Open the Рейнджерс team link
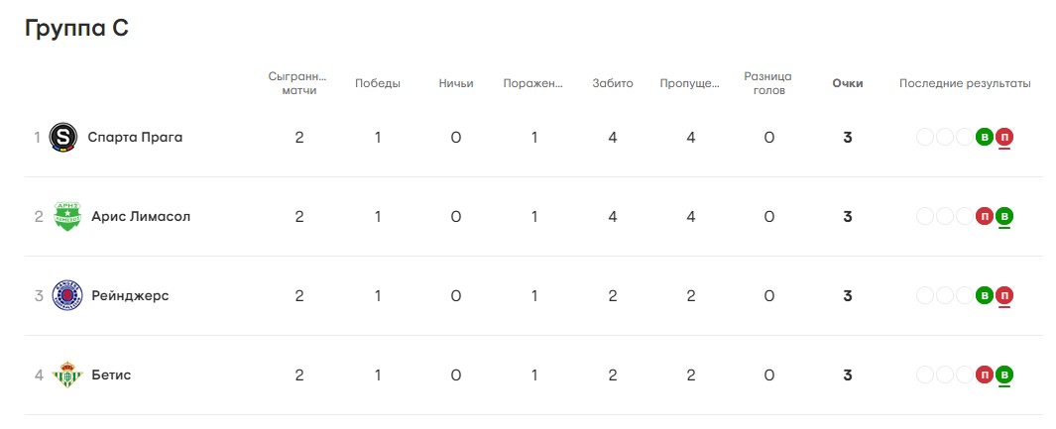 pyautogui.click(x=130, y=296)
